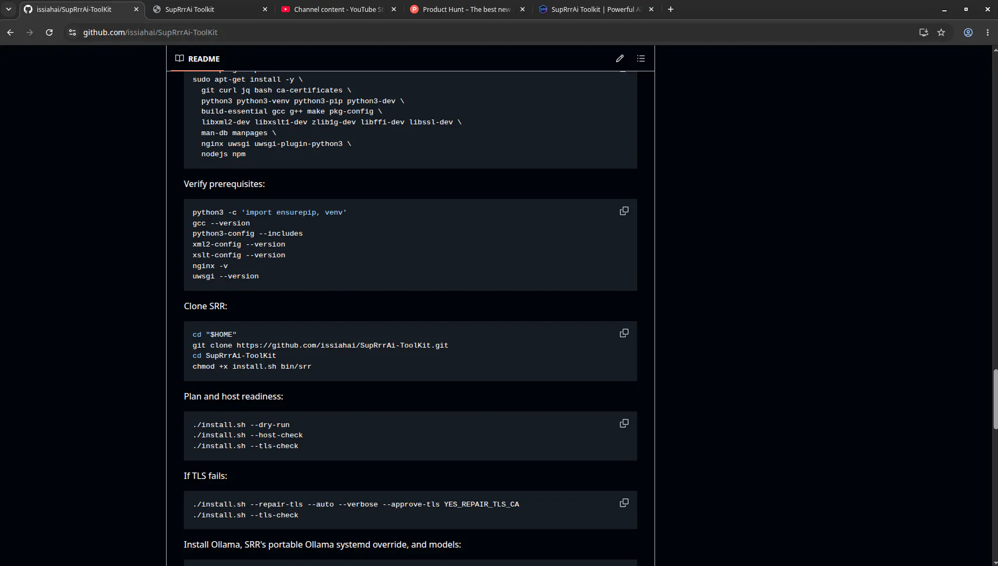Click the git clone https URL line
This screenshot has height=566, width=998.
[320, 345]
